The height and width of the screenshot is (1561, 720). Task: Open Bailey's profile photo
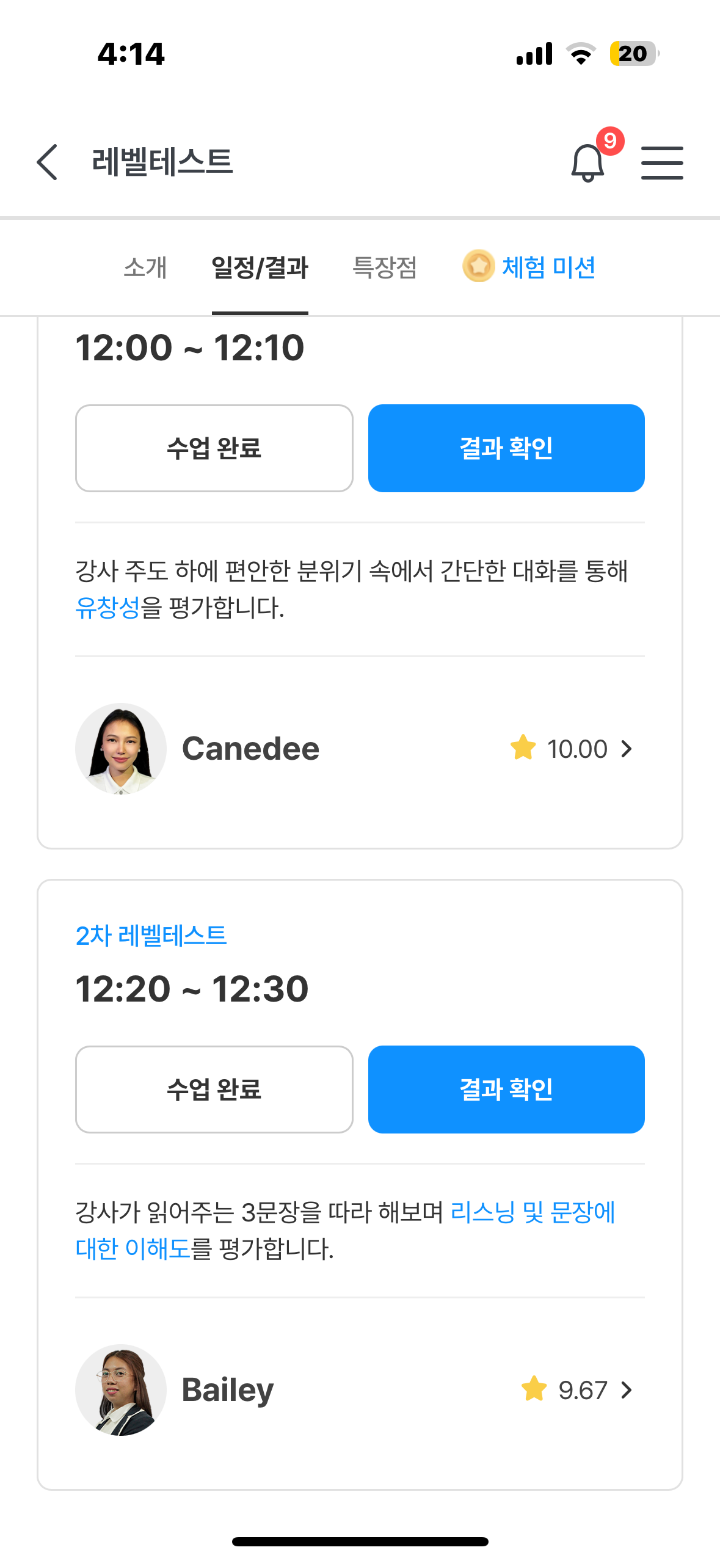(x=121, y=1390)
